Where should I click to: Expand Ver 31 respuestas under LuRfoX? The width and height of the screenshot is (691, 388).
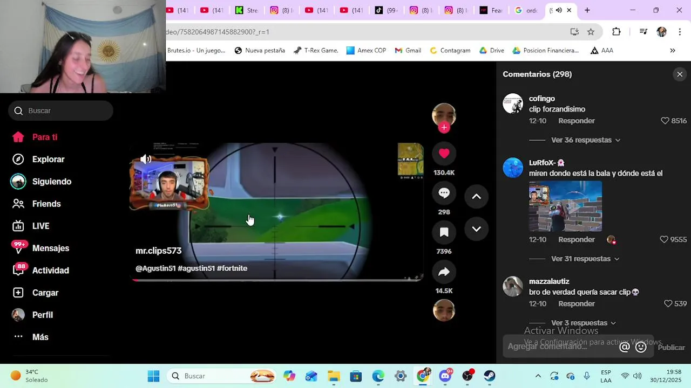pos(585,259)
